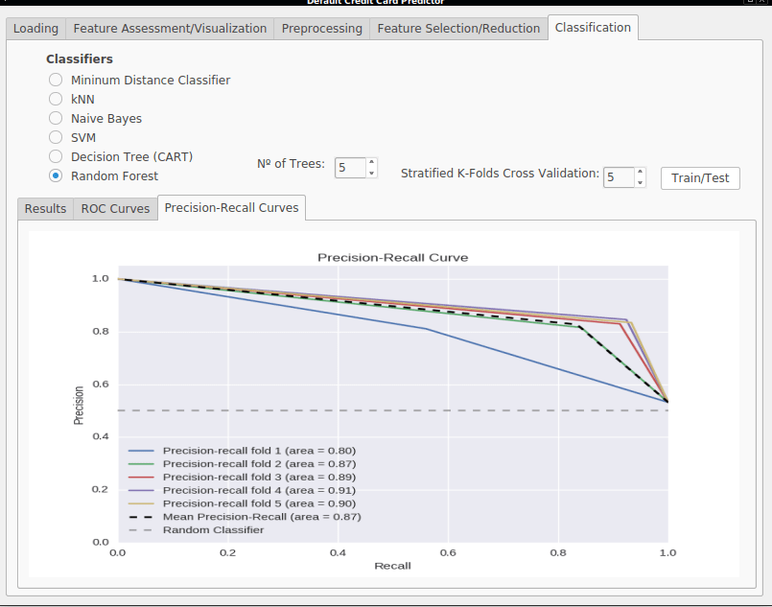Pick the SVM radio button
The image size is (772, 607).
(x=56, y=137)
